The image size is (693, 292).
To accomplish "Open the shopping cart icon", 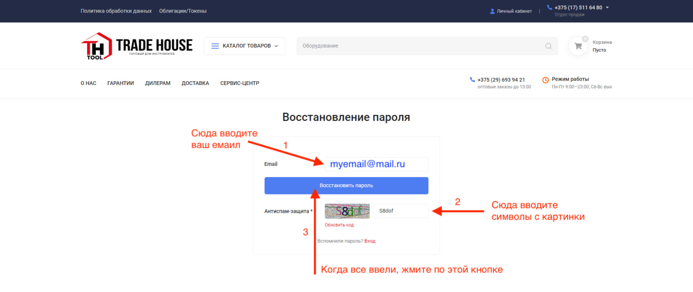I will pos(578,46).
